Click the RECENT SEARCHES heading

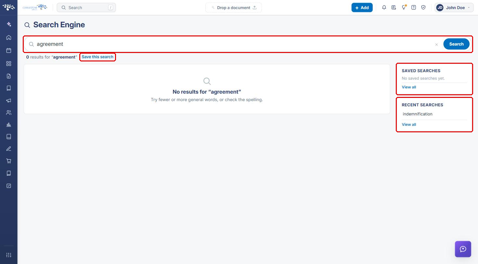coord(422,105)
